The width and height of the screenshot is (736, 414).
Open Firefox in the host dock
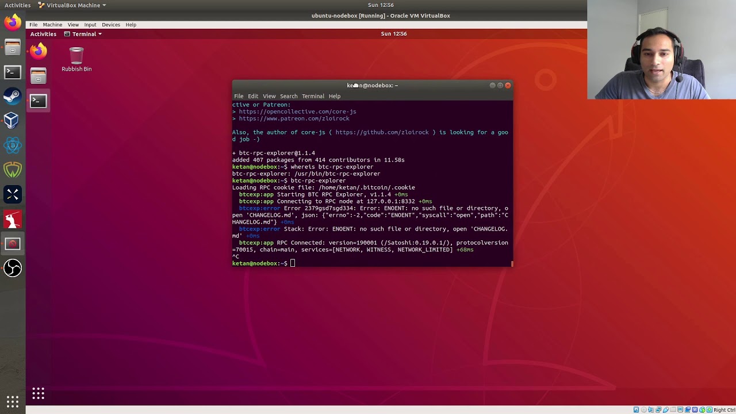[x=13, y=23]
